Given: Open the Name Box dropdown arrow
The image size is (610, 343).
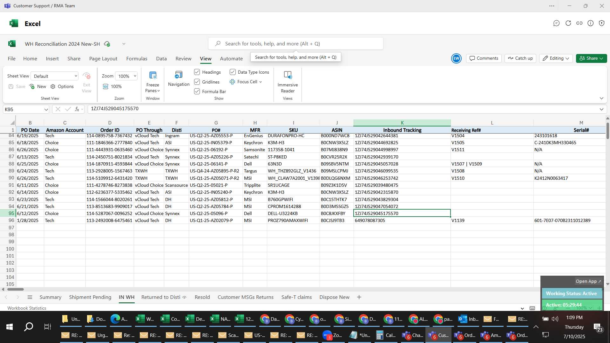Looking at the screenshot, I should 46,110.
